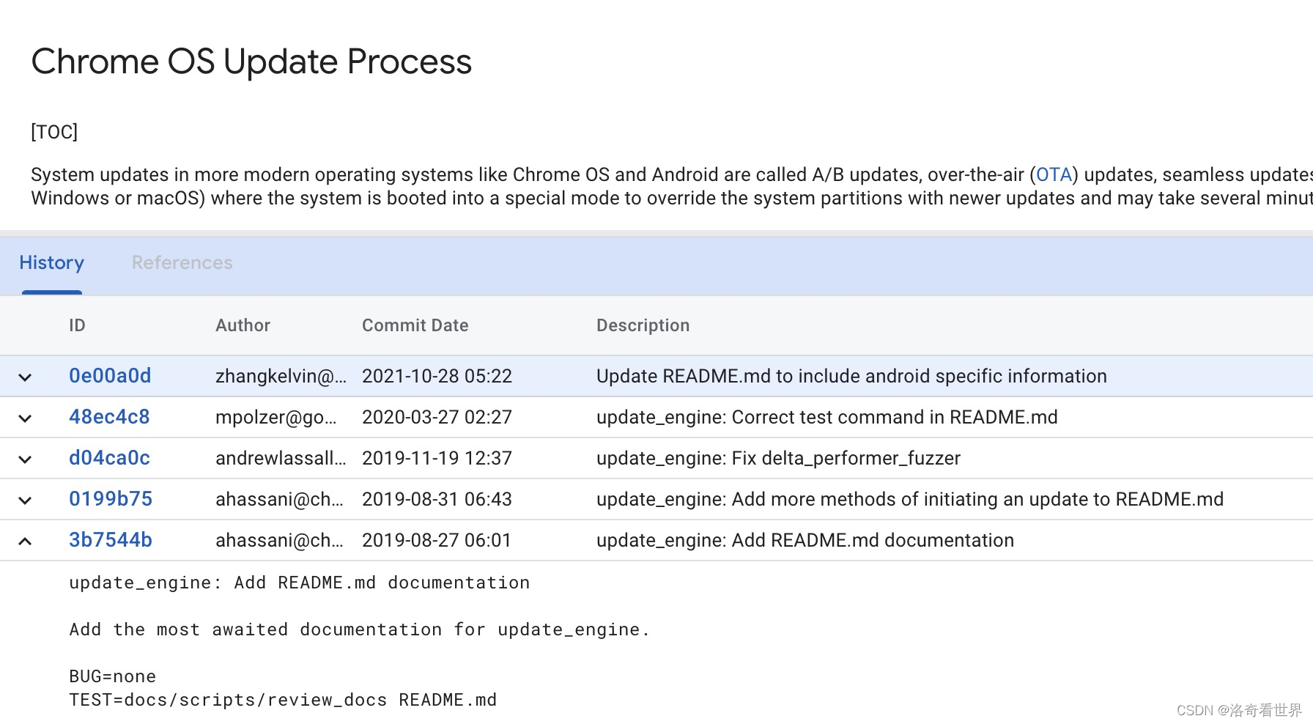Follow the OTA hyperlink in paragraph
Screen dimensions: 1313x724
[1054, 174]
